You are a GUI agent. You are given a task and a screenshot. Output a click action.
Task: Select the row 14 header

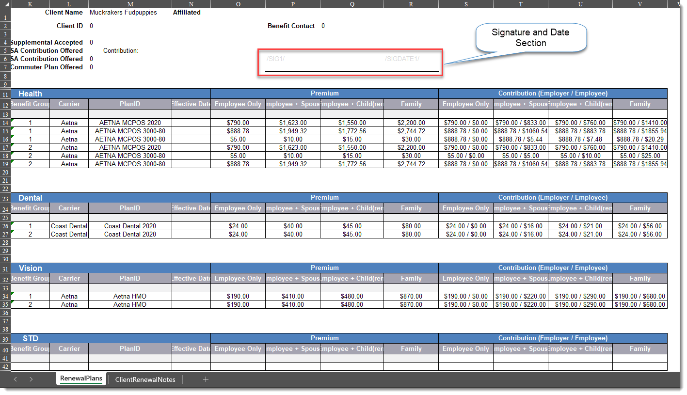(5, 123)
